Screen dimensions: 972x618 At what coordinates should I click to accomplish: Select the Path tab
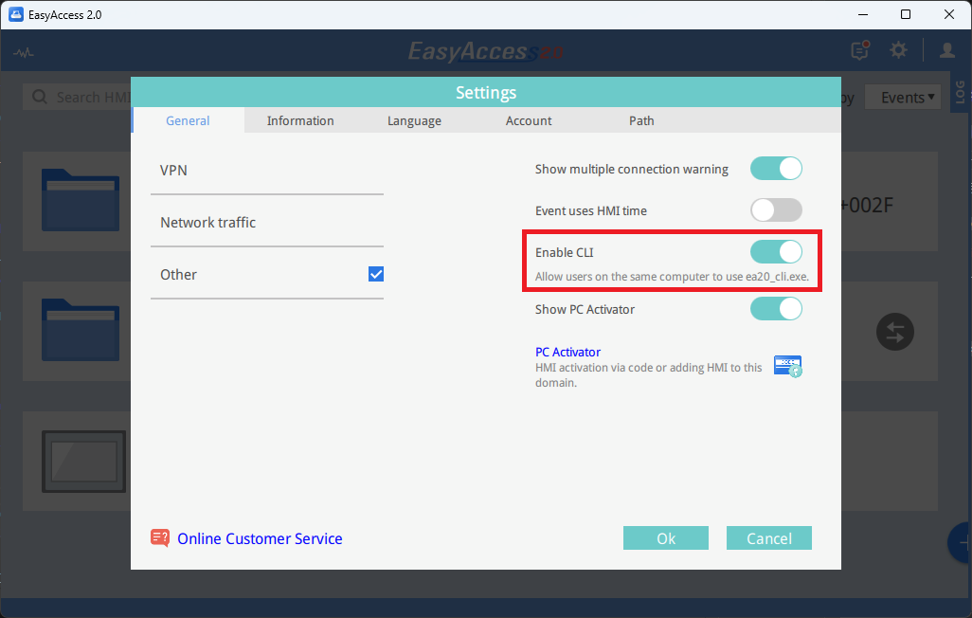(x=641, y=120)
